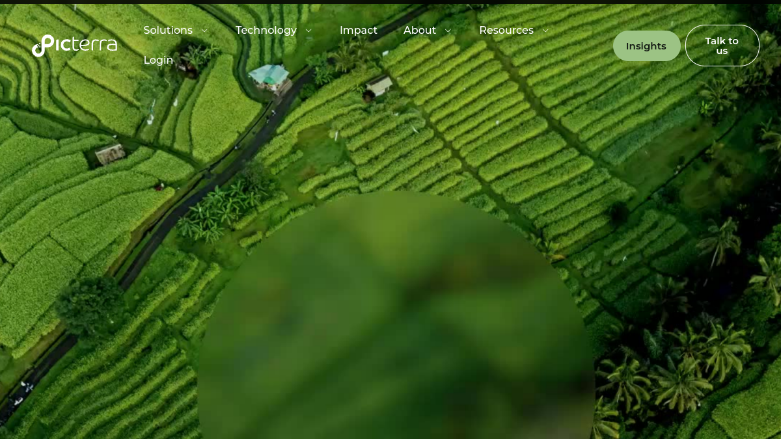Screen dimensions: 781x439
Task: Expand the Resources dropdown chevron
Action: [545, 31]
